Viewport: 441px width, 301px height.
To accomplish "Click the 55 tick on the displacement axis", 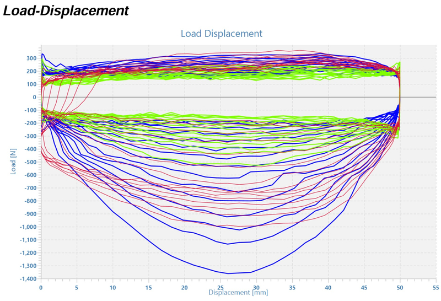I will [435, 288].
